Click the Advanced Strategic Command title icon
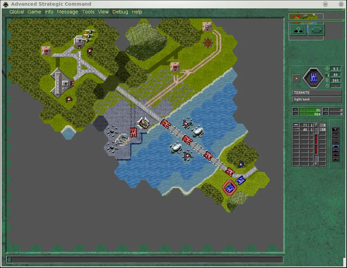Image resolution: width=347 pixels, height=268 pixels. point(5,4)
